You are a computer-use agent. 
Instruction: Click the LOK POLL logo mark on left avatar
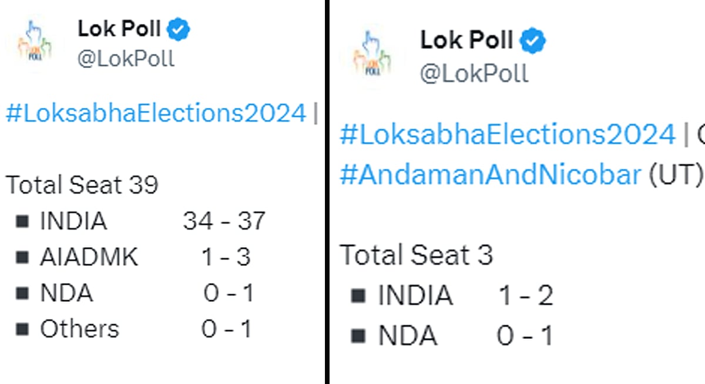point(36,53)
